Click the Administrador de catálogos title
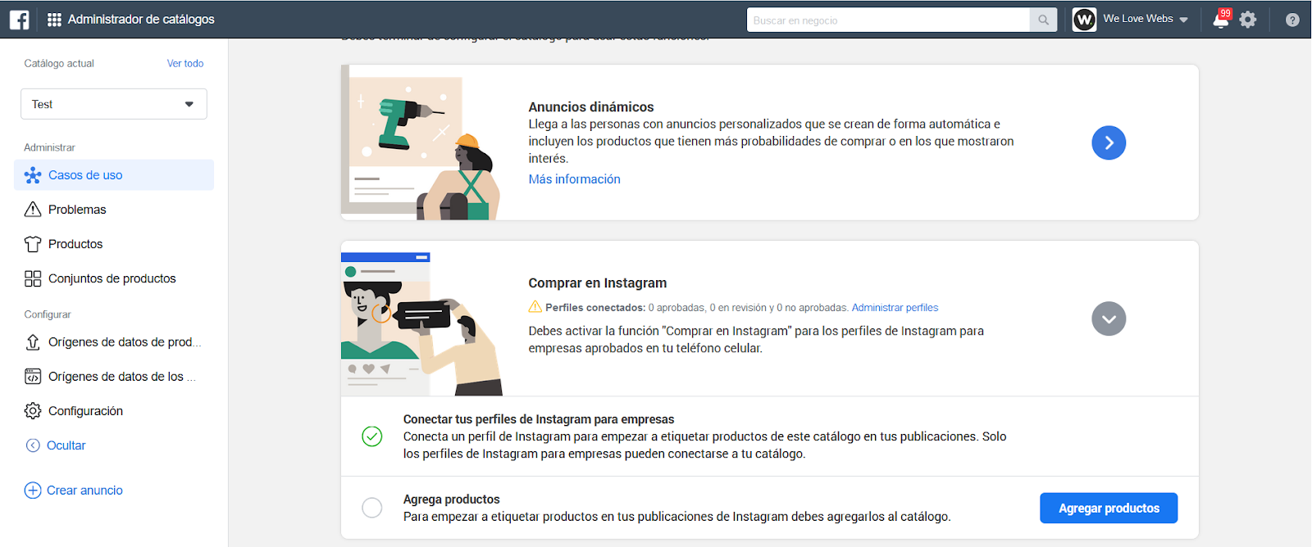The height and width of the screenshot is (547, 1312). (x=141, y=20)
